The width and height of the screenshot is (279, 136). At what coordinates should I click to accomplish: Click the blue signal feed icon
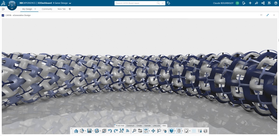click(127, 131)
